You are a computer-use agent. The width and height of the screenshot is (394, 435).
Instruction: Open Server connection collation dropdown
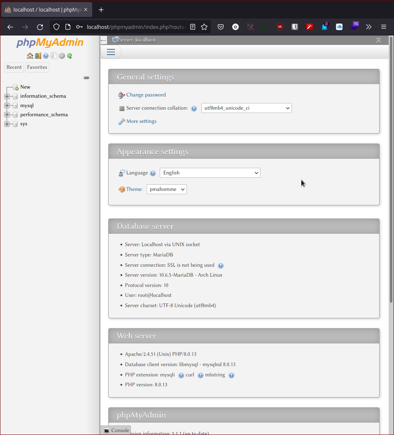point(246,108)
